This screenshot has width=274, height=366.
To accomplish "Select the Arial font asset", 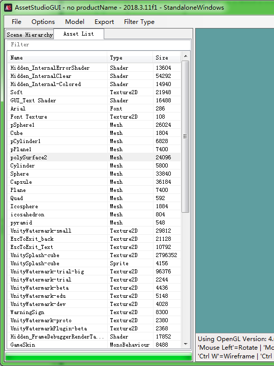I will [94, 108].
